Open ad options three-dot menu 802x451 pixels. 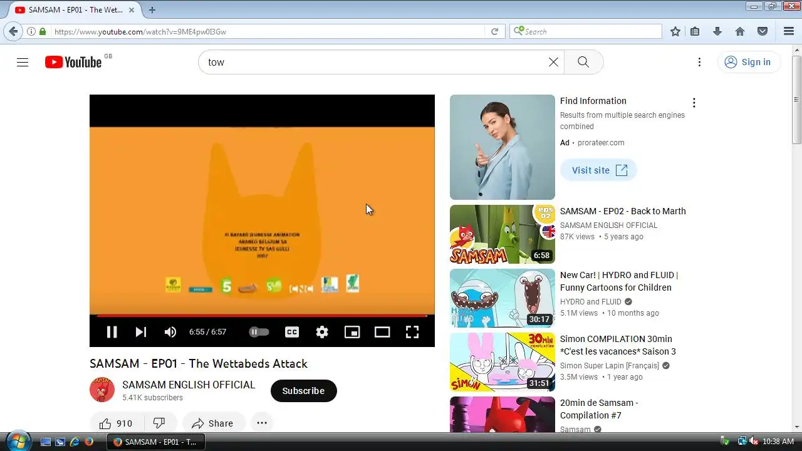click(694, 103)
